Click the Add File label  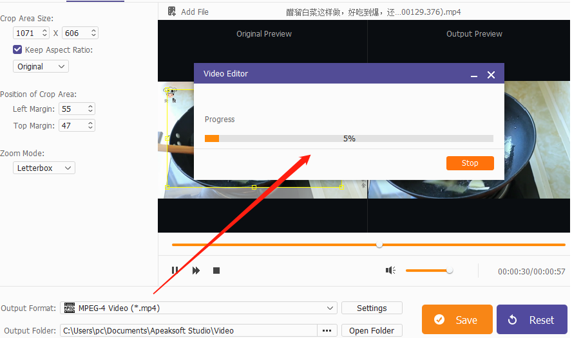195,12
